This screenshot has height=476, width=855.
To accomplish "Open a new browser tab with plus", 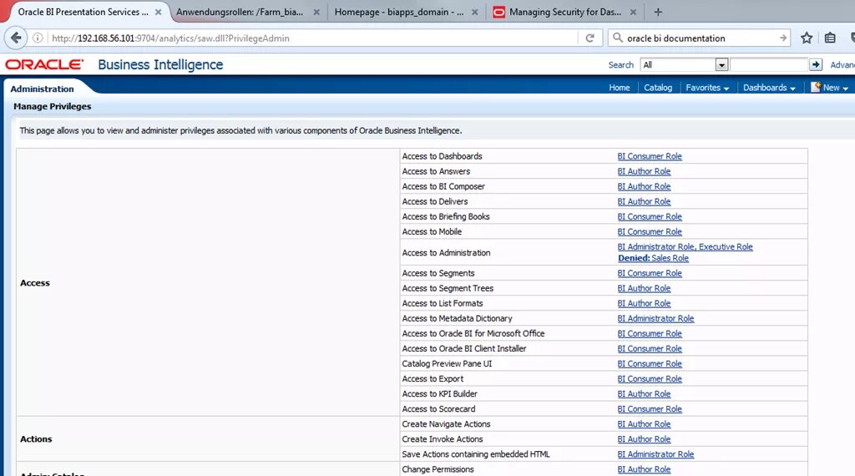I will 658,12.
